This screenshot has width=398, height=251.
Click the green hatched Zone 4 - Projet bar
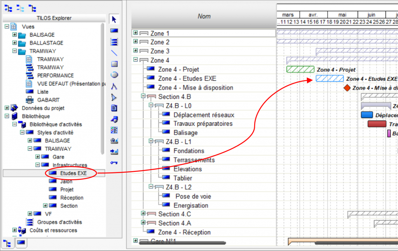tap(300, 69)
